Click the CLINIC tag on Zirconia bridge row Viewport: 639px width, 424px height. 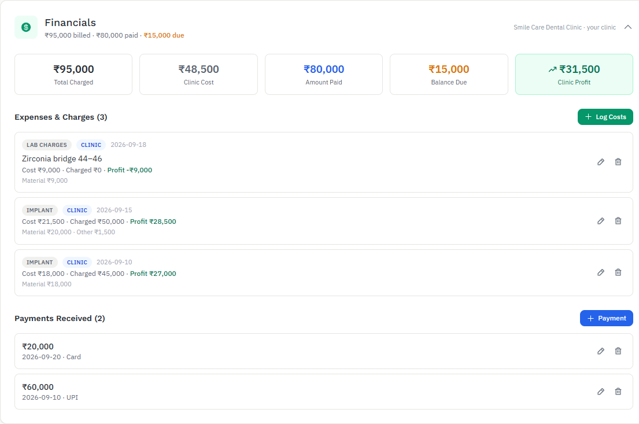coord(91,145)
